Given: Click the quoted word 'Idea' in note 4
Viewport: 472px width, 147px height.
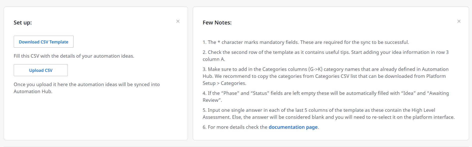Looking at the screenshot, I should coord(408,93).
